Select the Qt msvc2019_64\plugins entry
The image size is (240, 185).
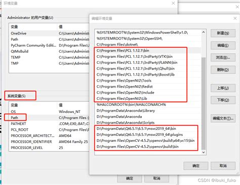[148, 135]
